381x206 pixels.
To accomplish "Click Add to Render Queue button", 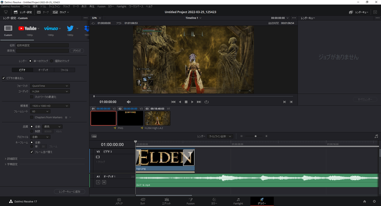I will coord(70,192).
